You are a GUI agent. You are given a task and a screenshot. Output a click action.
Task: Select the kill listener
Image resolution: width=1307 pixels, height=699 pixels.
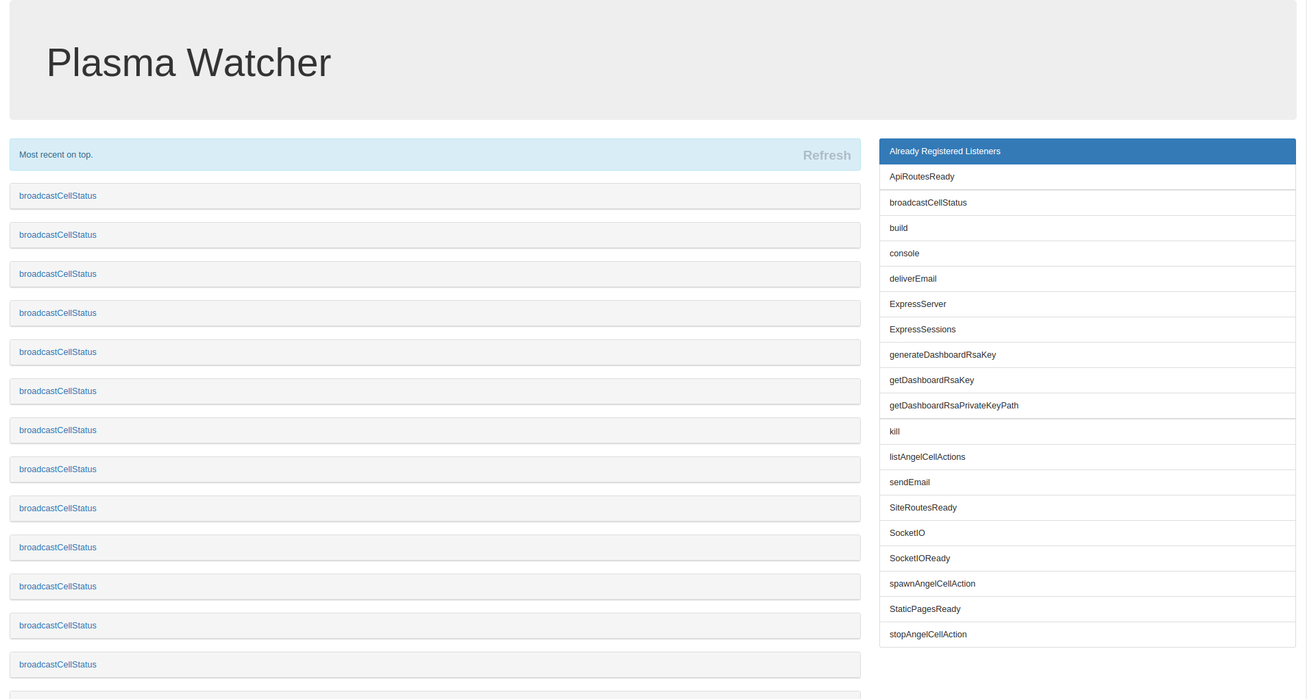click(894, 431)
